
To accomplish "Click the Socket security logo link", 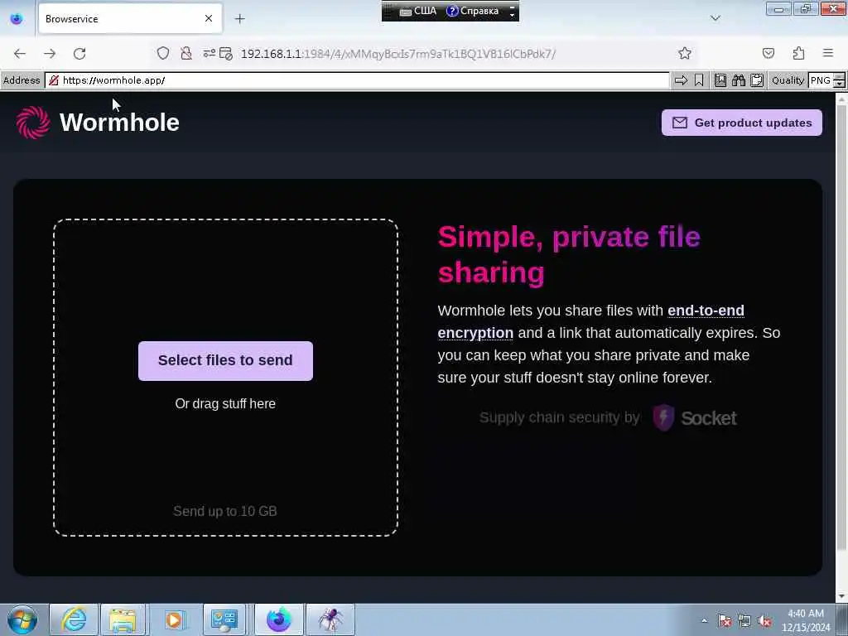I will pos(695,417).
